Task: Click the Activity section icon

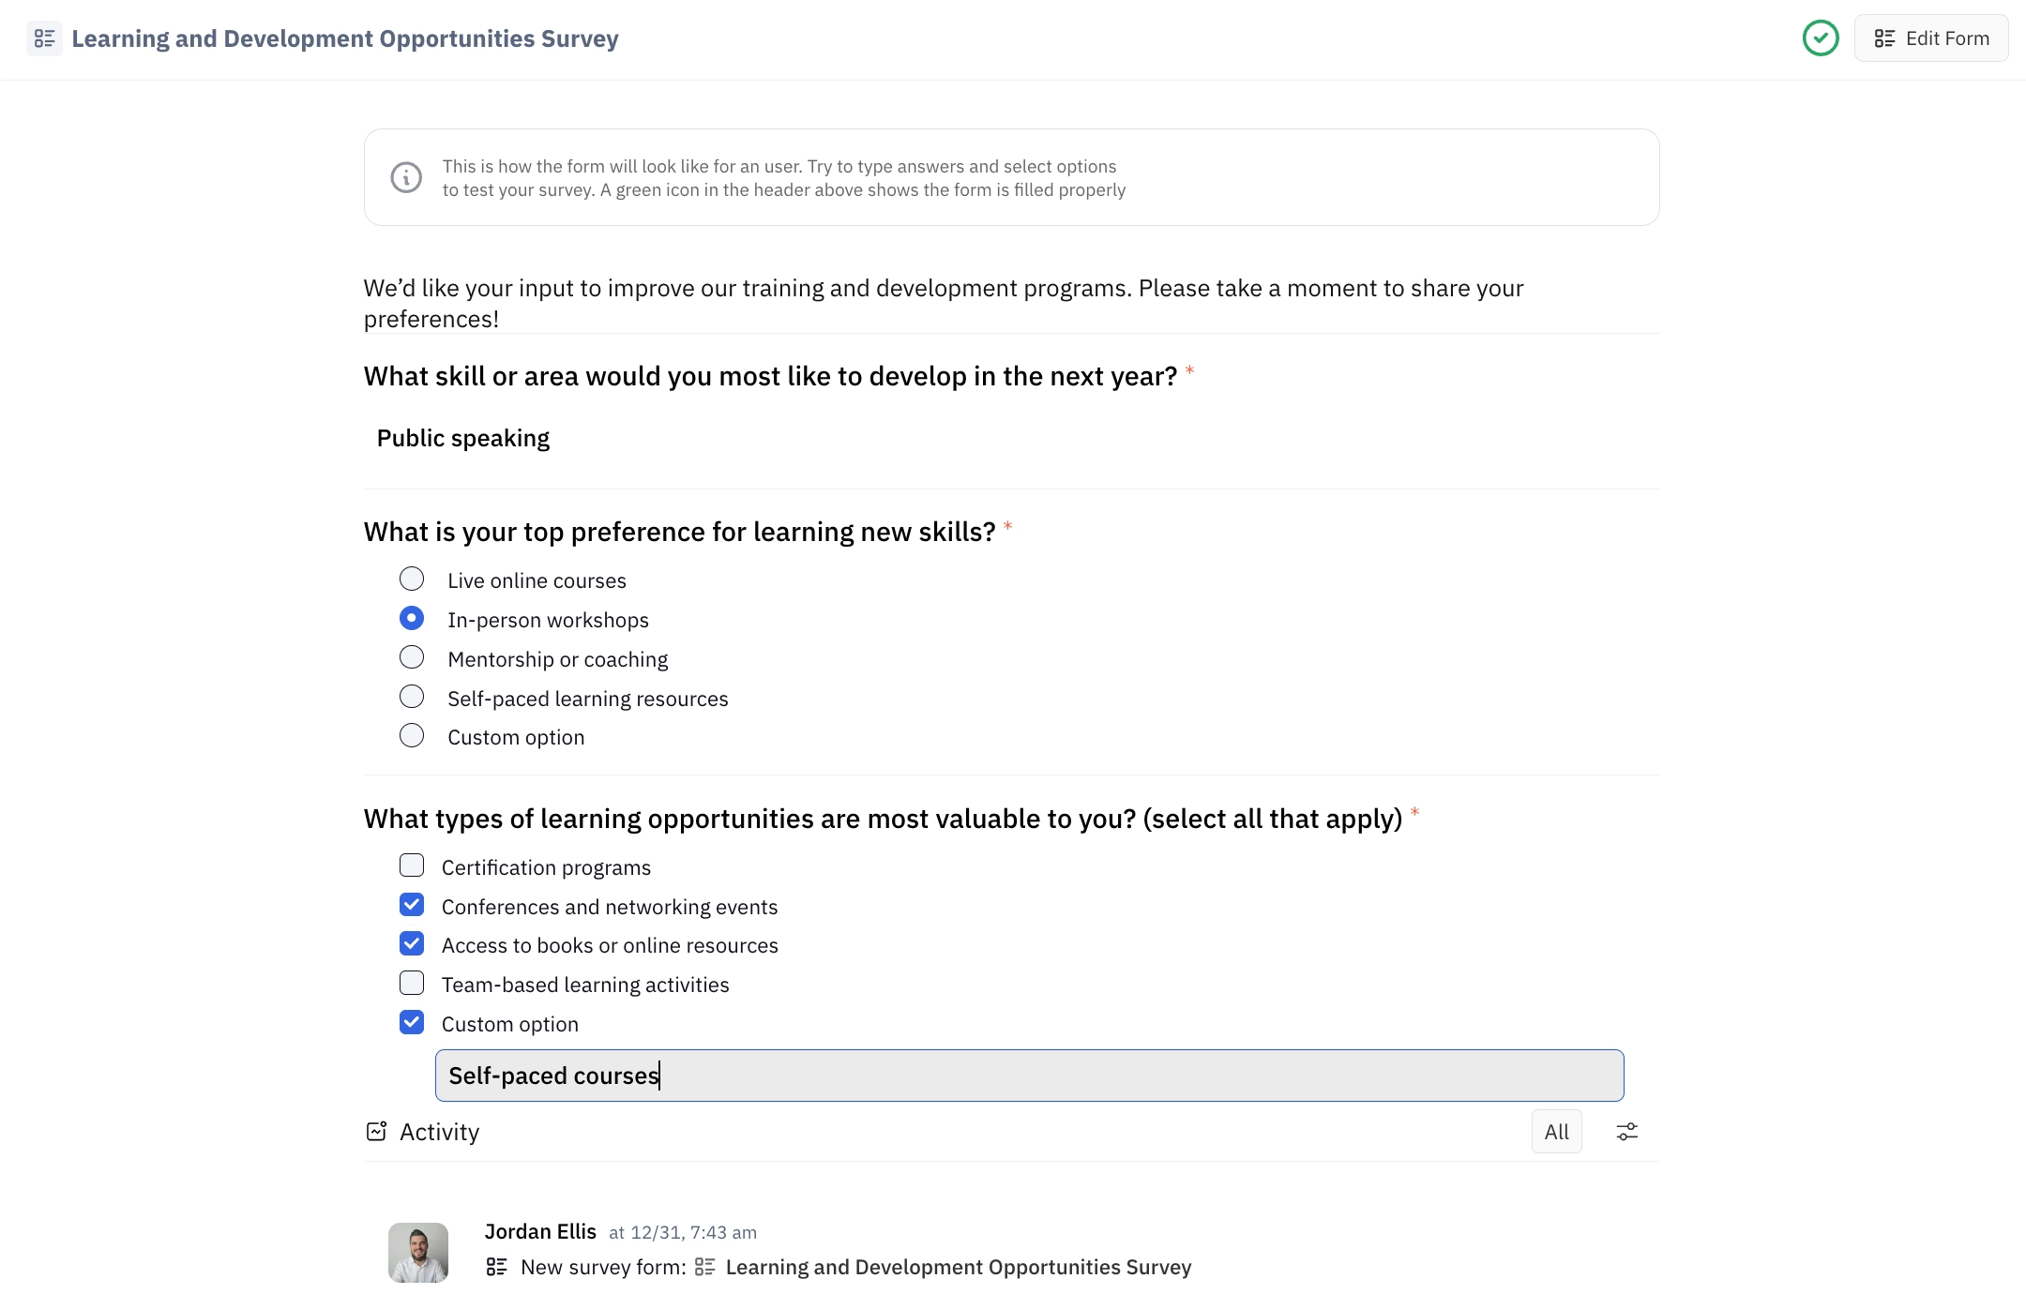Action: 376,1131
